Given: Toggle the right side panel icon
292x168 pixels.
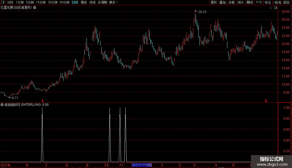Looking at the screenshot, I should point(275,8).
